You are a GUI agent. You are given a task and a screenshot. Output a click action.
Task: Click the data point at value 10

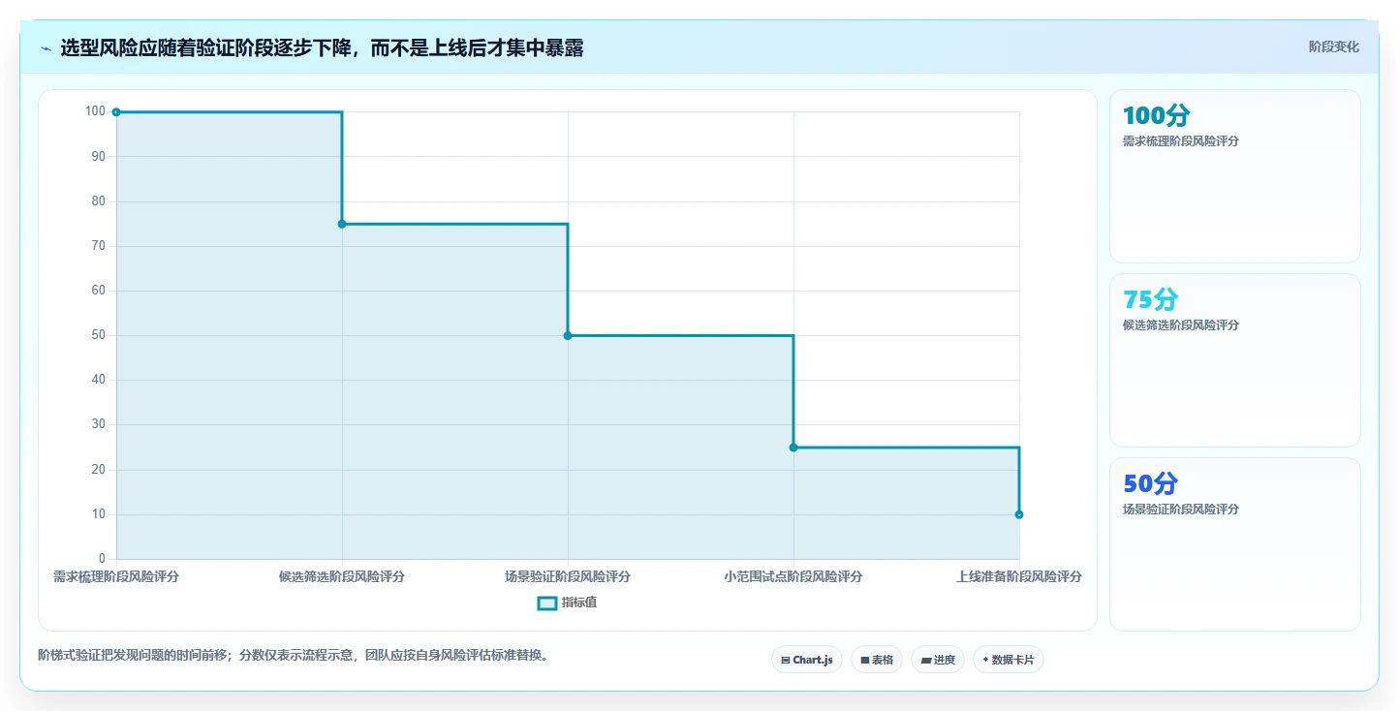(1019, 514)
